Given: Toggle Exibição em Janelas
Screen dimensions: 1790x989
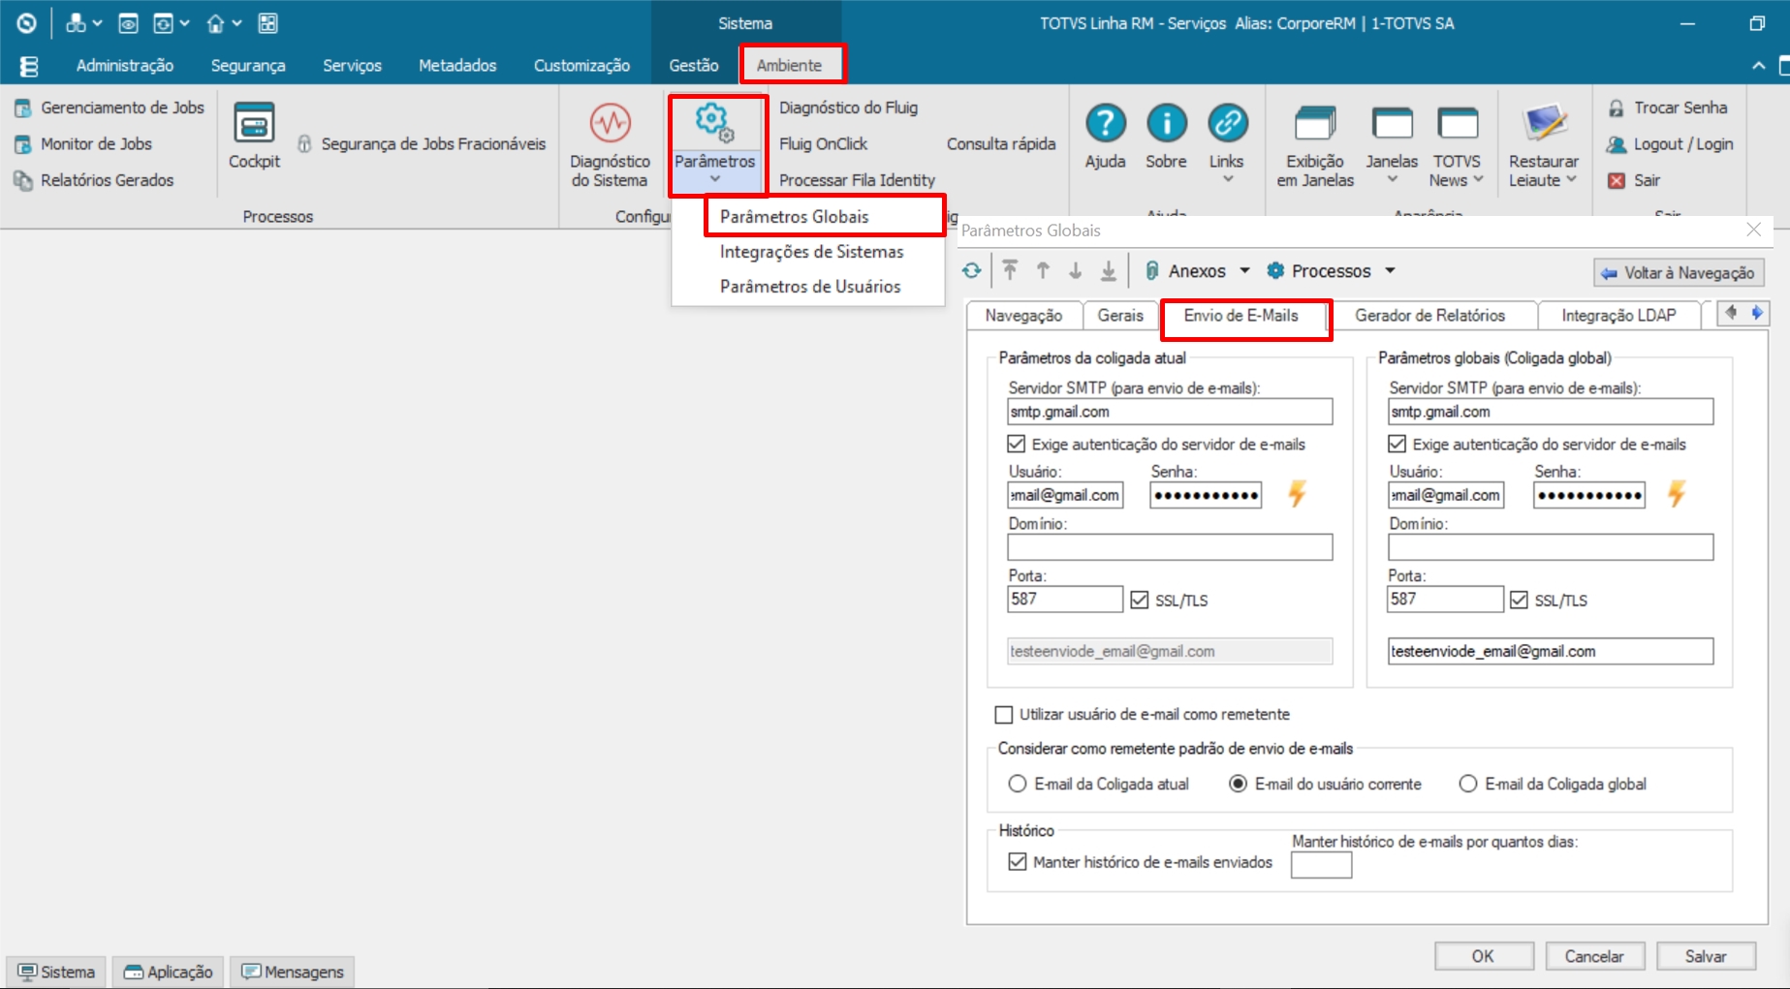Looking at the screenshot, I should (1315, 145).
